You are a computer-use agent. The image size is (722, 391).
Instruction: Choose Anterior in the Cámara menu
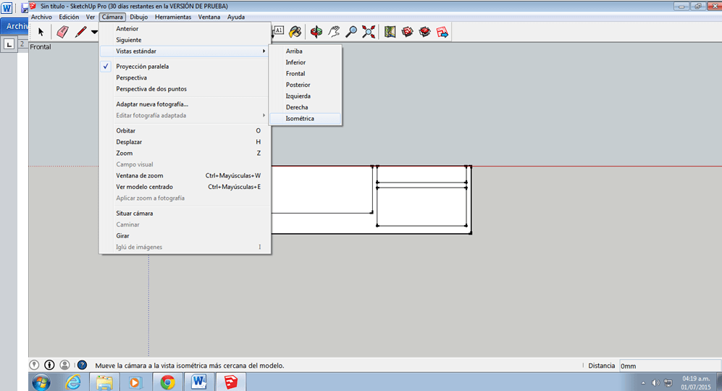185,28
